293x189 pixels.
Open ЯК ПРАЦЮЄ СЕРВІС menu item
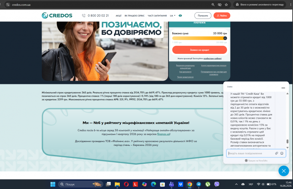[x=134, y=16]
